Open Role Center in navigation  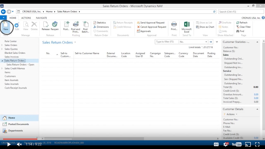click(11, 41)
